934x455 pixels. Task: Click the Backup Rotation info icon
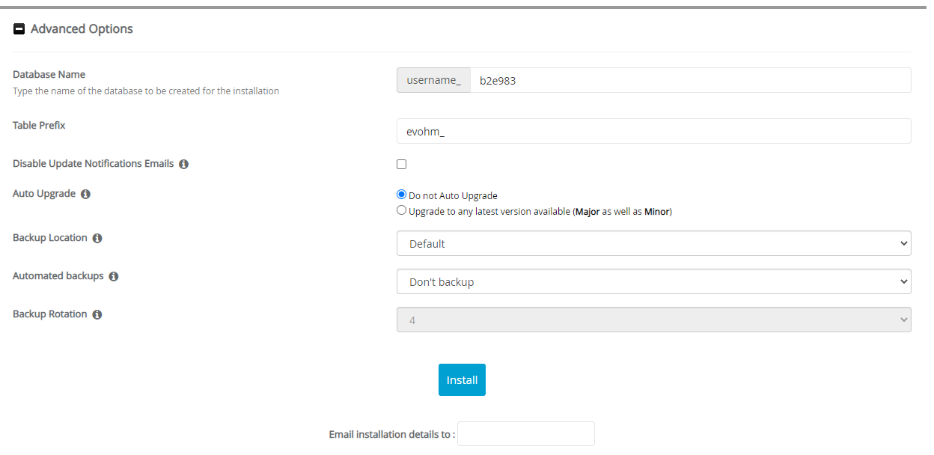point(97,314)
